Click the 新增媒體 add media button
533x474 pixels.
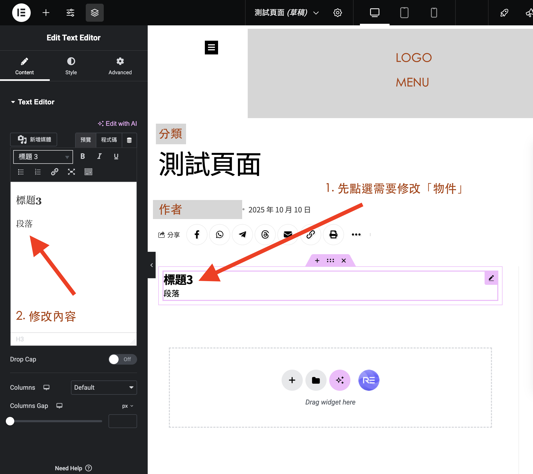(34, 140)
